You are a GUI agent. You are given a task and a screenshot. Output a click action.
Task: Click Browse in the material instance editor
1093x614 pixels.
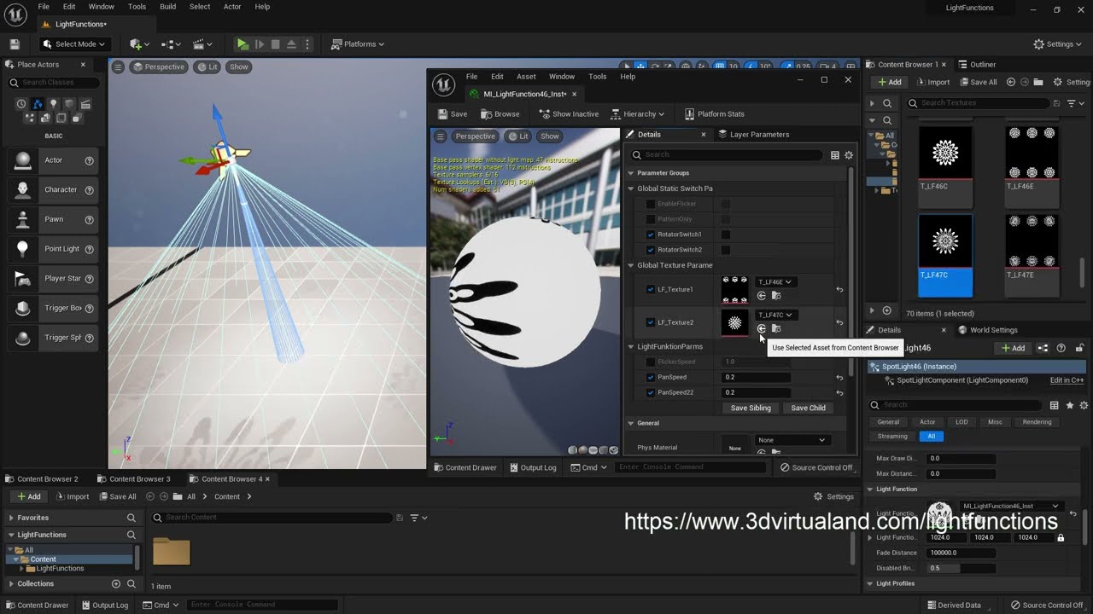pyautogui.click(x=500, y=114)
